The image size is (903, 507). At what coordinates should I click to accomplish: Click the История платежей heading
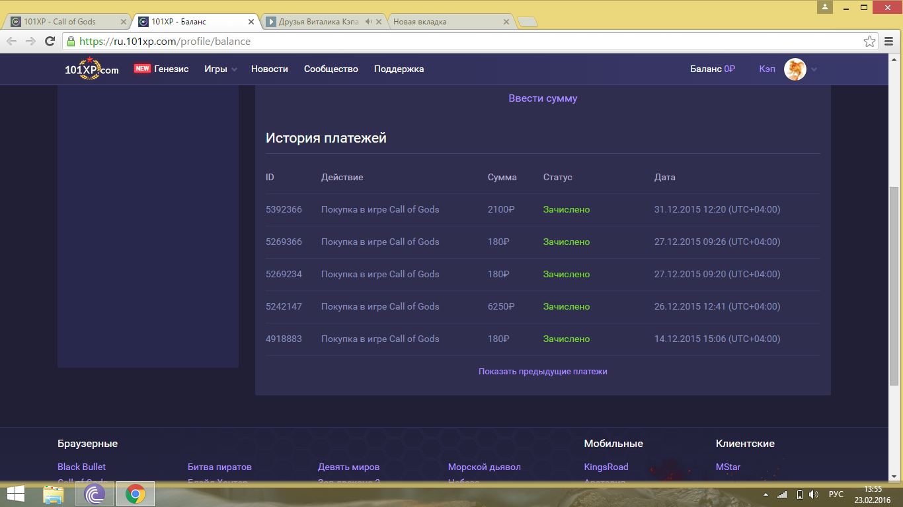pyautogui.click(x=326, y=138)
